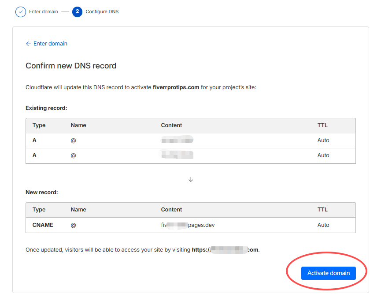Select the Enter domain step label

(x=43, y=11)
